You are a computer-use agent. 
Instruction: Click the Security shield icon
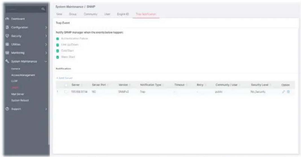[x=7, y=36]
